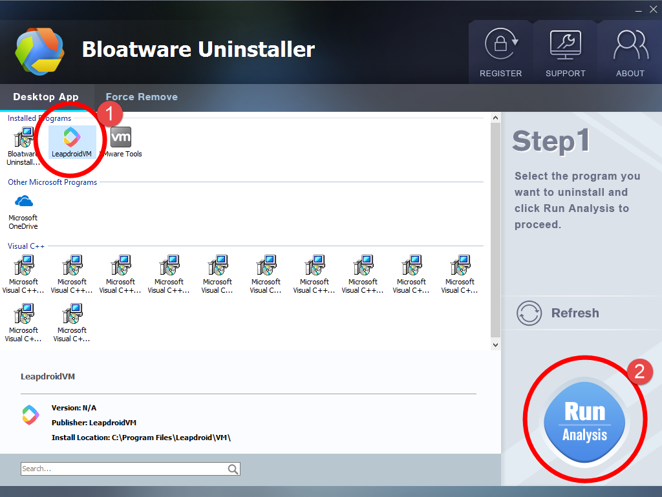
Task: Minimize the Bloatware Uninstaller window
Action: [x=638, y=10]
